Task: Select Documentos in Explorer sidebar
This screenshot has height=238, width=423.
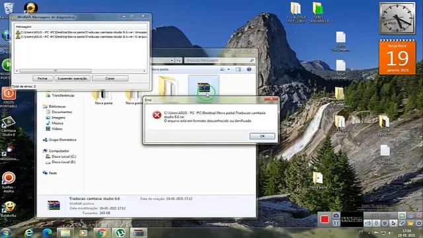Action: tap(59, 112)
